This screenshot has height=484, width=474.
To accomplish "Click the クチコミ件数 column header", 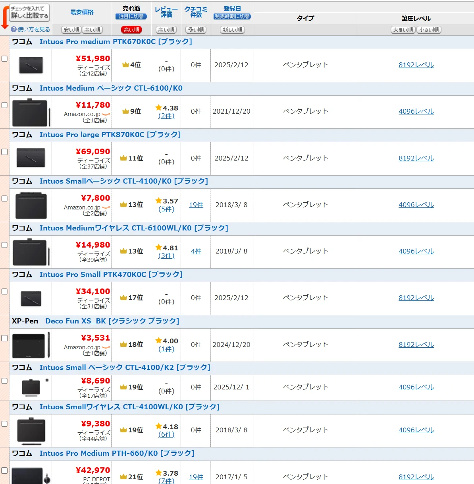I will click(x=196, y=12).
